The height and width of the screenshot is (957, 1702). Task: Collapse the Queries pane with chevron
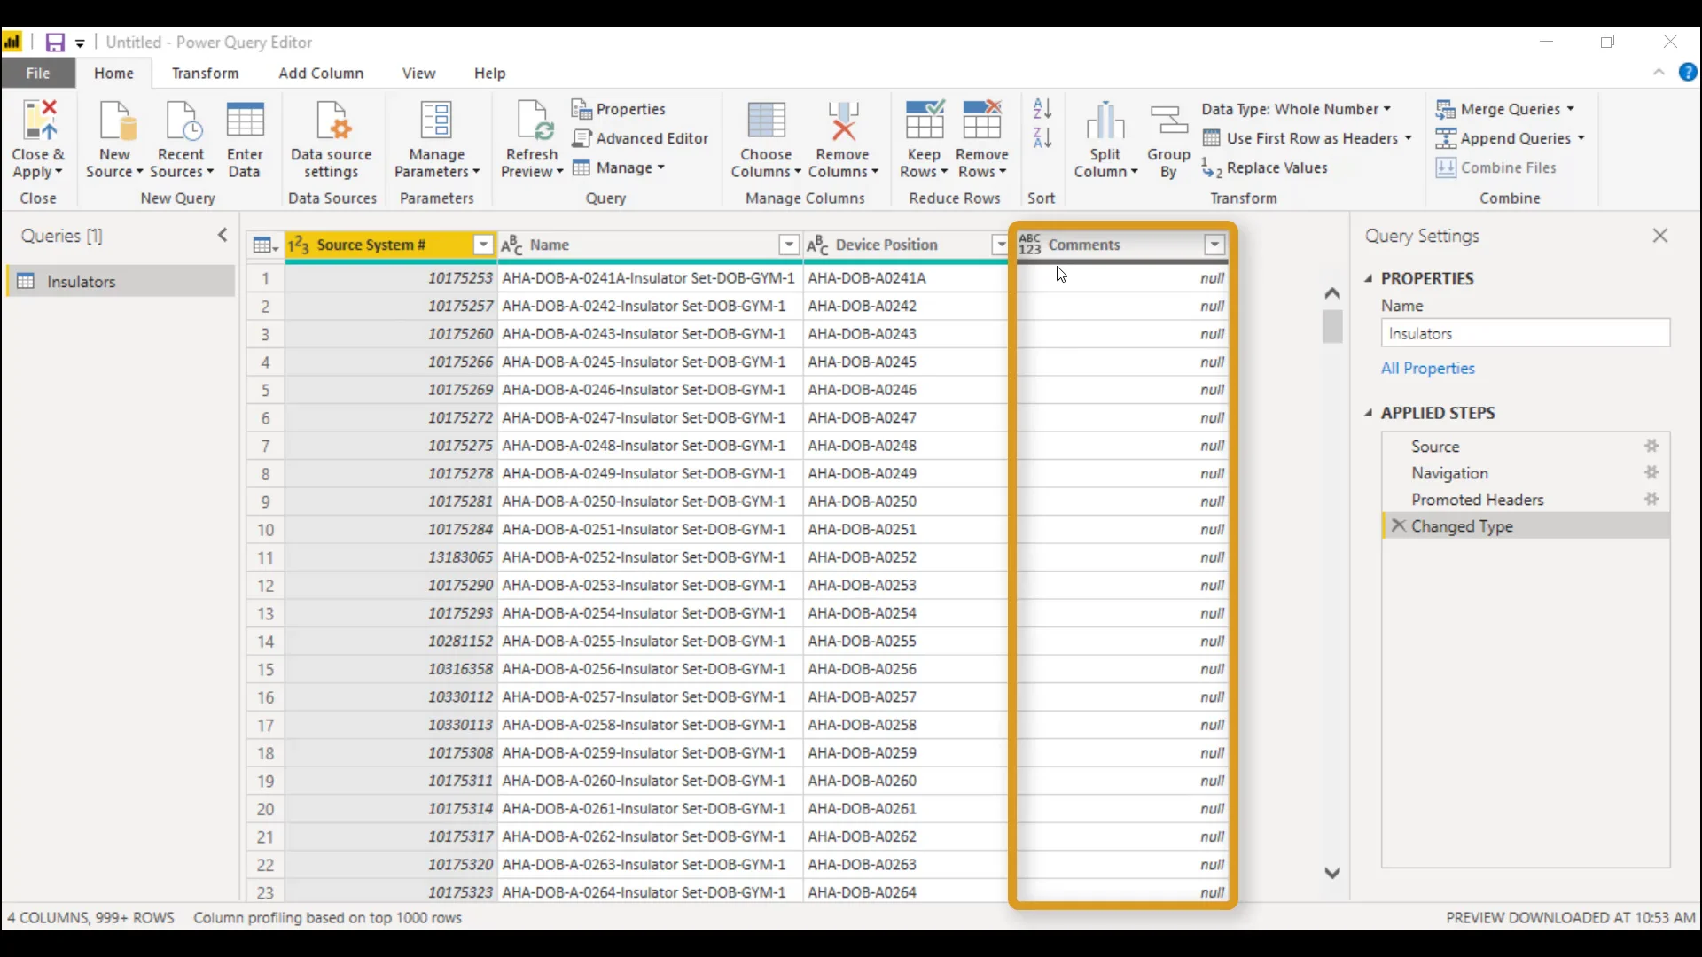tap(223, 235)
